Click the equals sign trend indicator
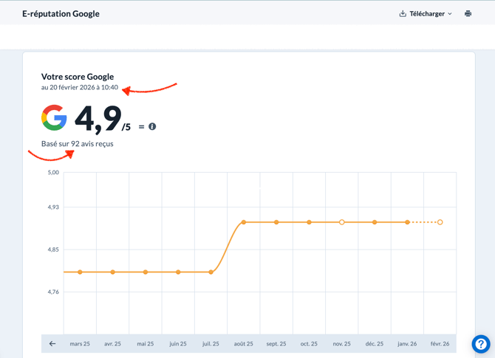This screenshot has width=495, height=358. point(141,127)
